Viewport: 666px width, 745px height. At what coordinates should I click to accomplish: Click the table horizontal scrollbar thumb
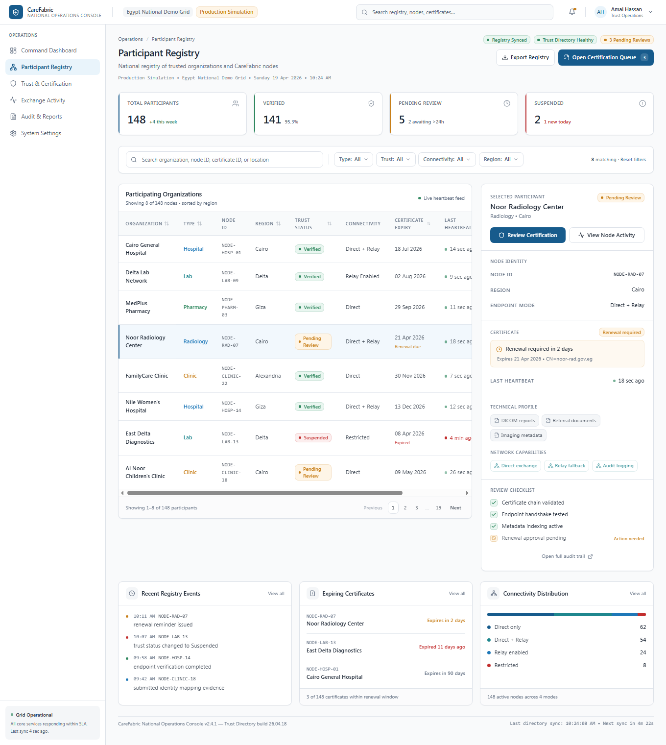pyautogui.click(x=264, y=493)
